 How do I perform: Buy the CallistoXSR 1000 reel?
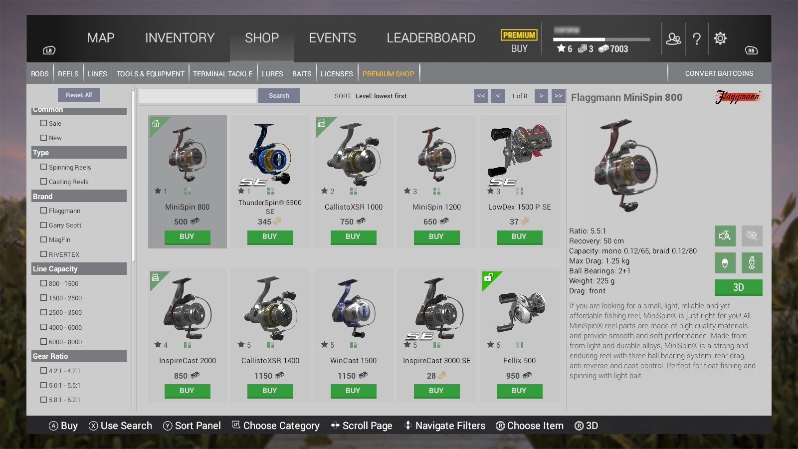(353, 237)
